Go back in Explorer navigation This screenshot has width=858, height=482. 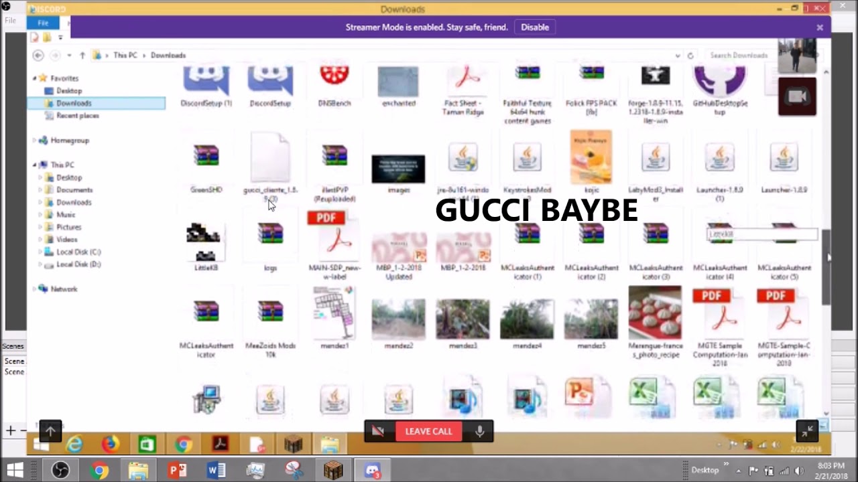(38, 56)
